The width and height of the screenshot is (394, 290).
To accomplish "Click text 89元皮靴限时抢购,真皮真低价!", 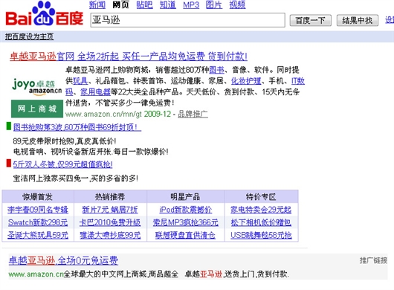I will click(x=65, y=141).
